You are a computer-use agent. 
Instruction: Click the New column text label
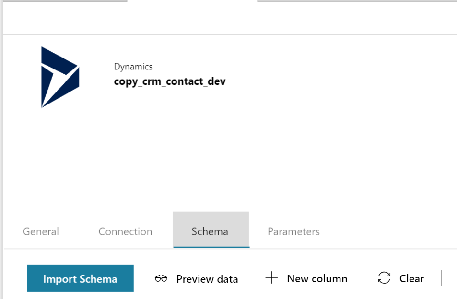click(317, 278)
